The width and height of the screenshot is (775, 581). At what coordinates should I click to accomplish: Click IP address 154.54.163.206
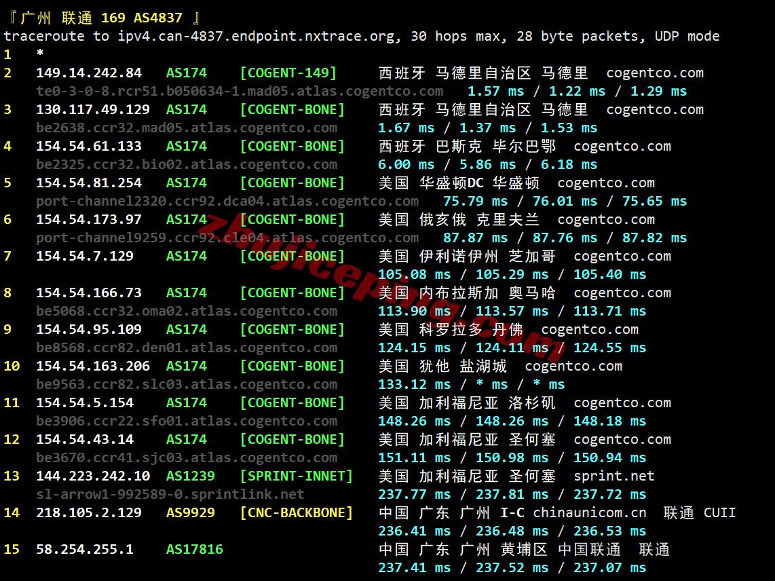(x=93, y=366)
